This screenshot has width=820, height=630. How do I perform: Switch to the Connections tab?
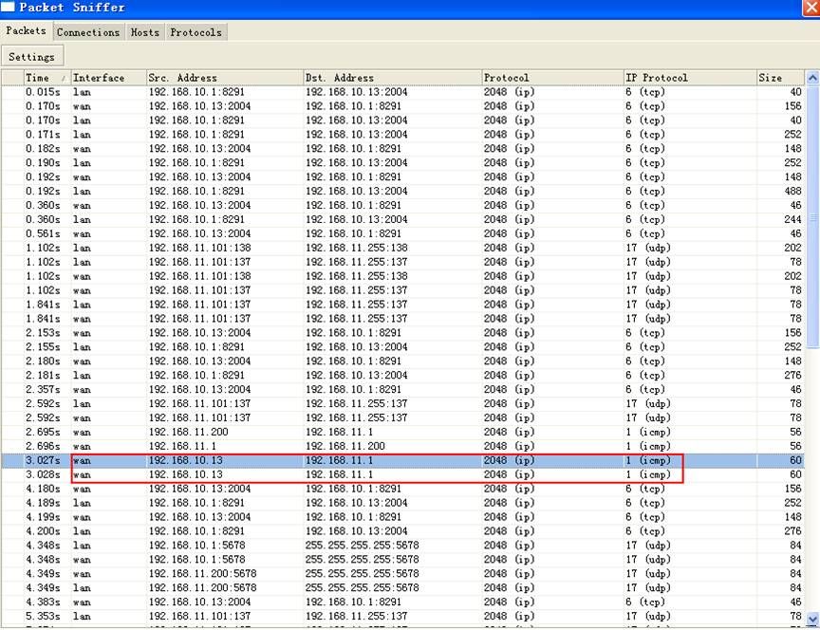click(x=88, y=32)
